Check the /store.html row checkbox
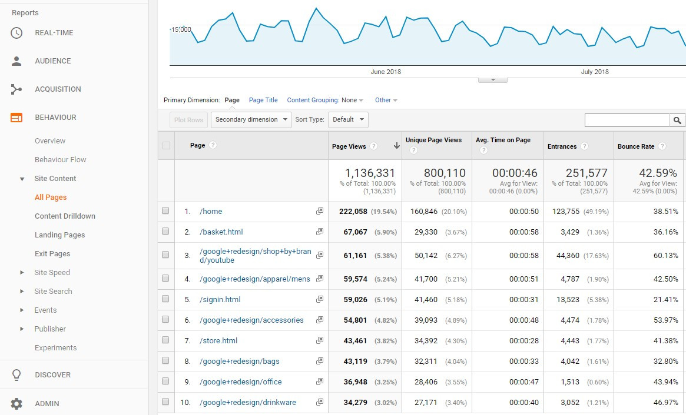The width and height of the screenshot is (686, 415). [x=165, y=340]
